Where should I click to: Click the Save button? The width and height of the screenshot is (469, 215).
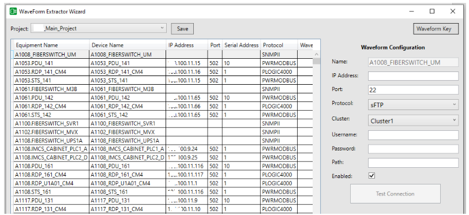coord(182,29)
